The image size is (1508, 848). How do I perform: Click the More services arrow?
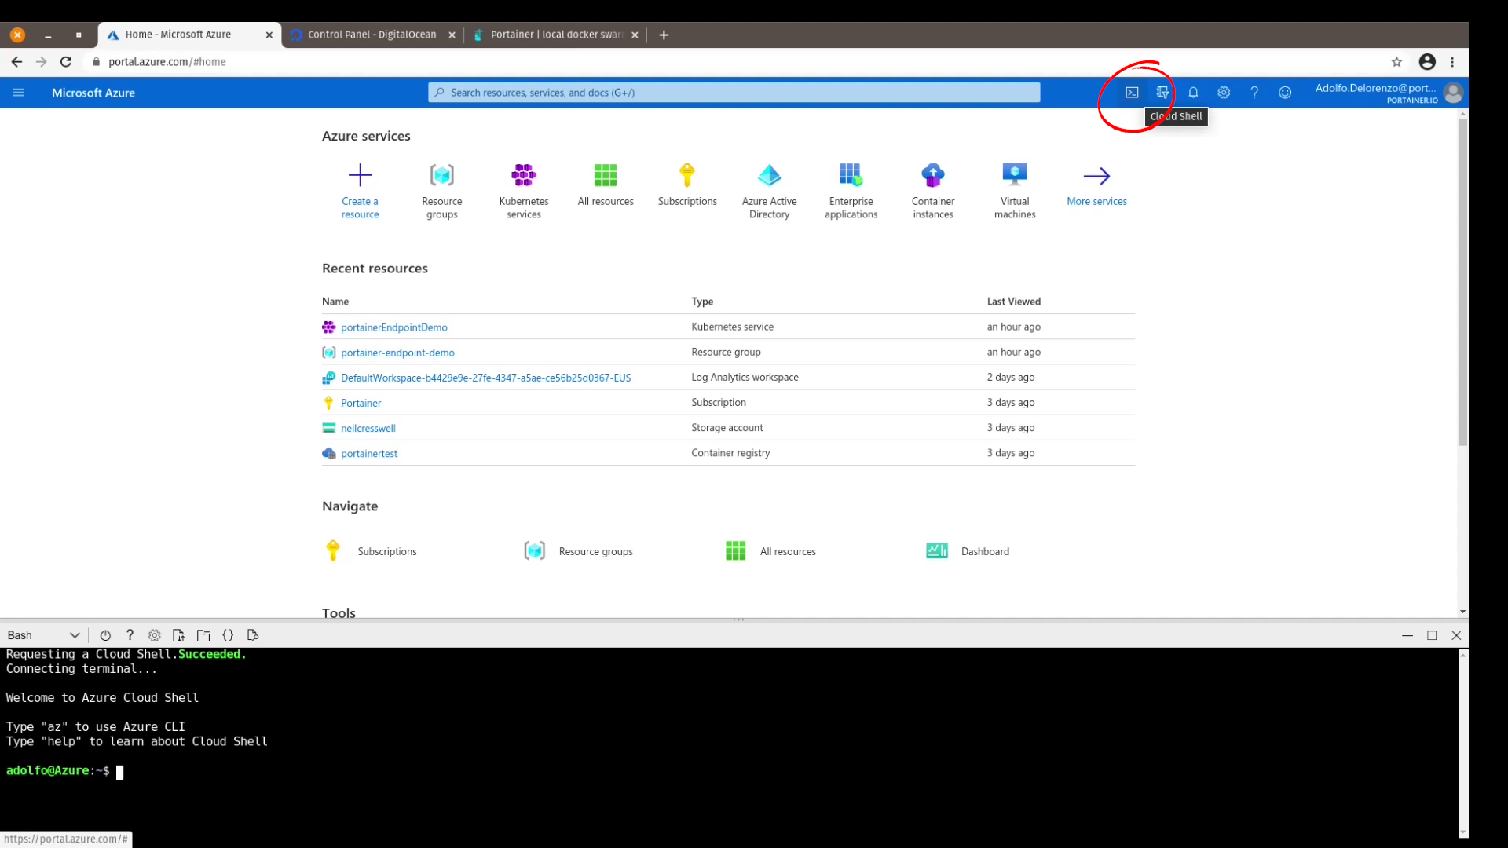click(x=1096, y=176)
